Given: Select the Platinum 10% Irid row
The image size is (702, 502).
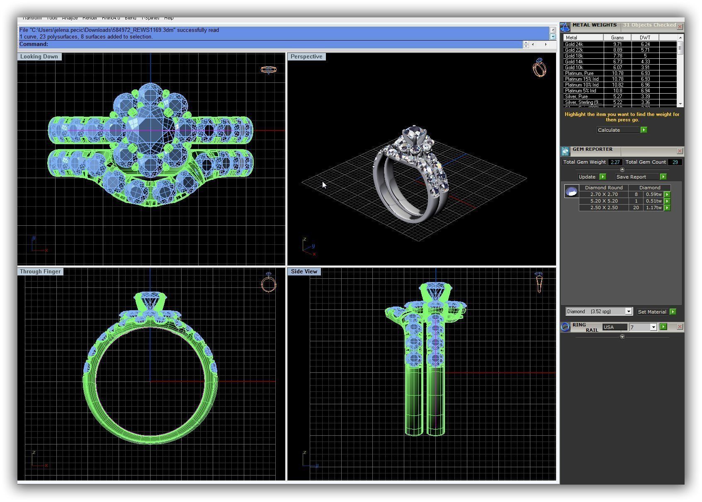Looking at the screenshot, I should [620, 85].
